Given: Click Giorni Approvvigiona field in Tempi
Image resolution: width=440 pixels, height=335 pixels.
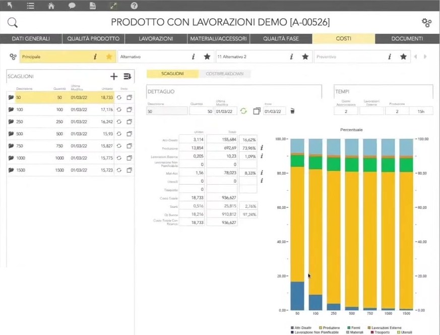Looking at the screenshot, I should [346, 111].
